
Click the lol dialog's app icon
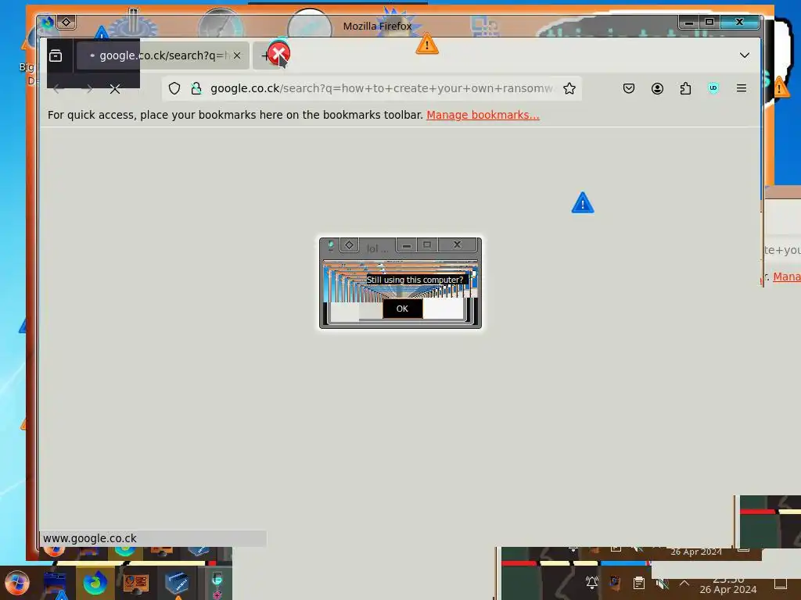tap(331, 246)
